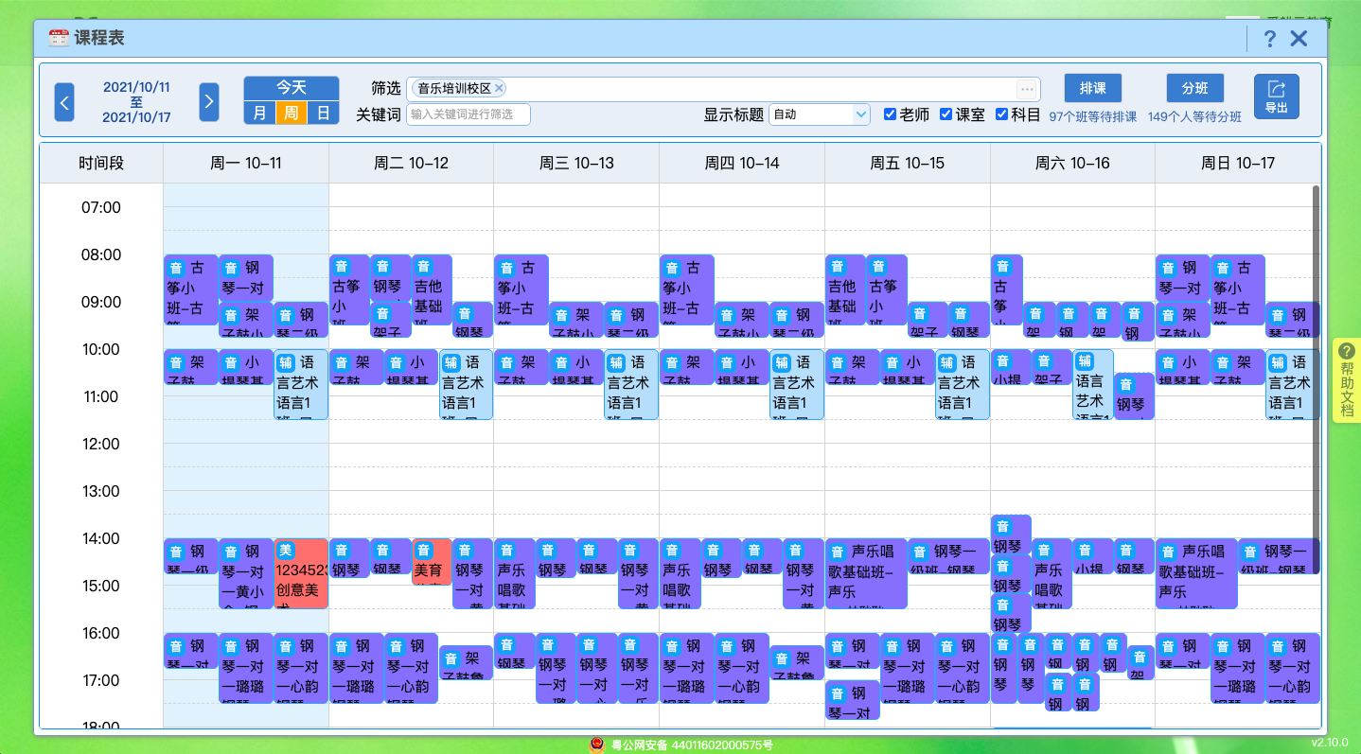Viewport: 1361px width, 754px height.
Task: Click the 辅 icon on a 语言艺术 class block
Action: pos(287,360)
